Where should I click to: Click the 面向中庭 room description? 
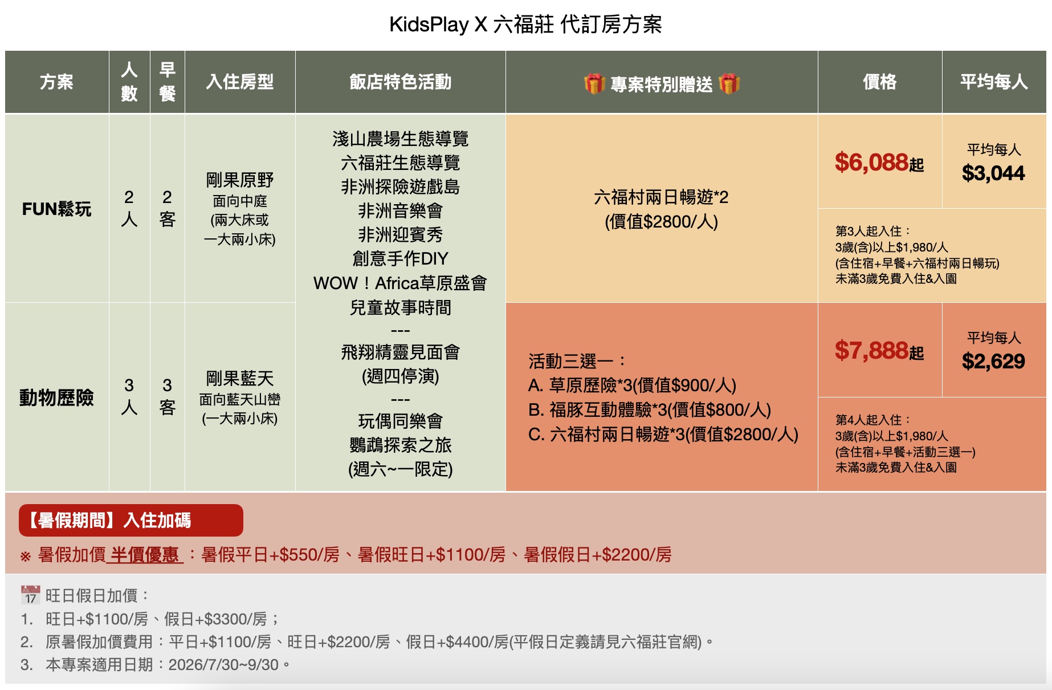(x=240, y=201)
